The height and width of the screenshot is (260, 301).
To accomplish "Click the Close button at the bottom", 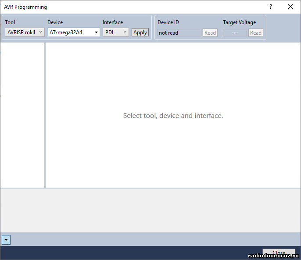I will pyautogui.click(x=279, y=253).
